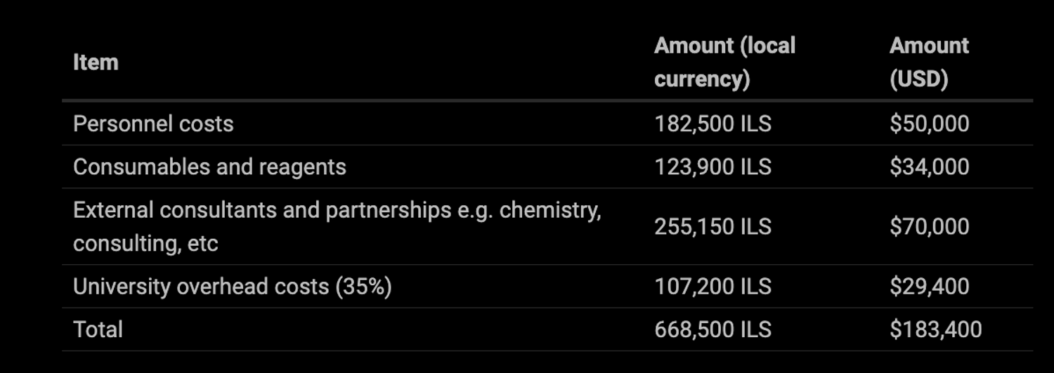Click the '(USD)' text in header
The image size is (1054, 373).
[x=919, y=79]
